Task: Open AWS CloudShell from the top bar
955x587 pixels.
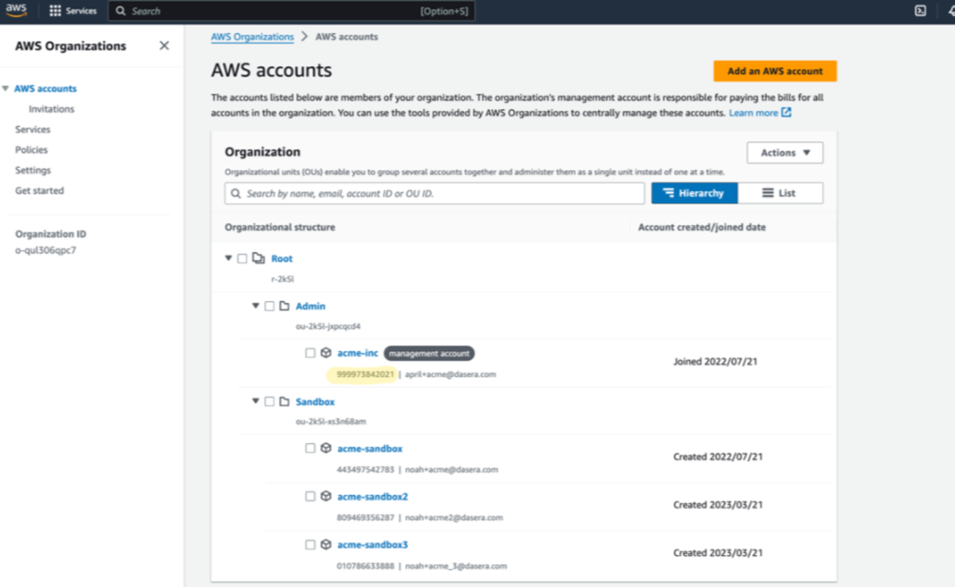Action: coord(921,10)
